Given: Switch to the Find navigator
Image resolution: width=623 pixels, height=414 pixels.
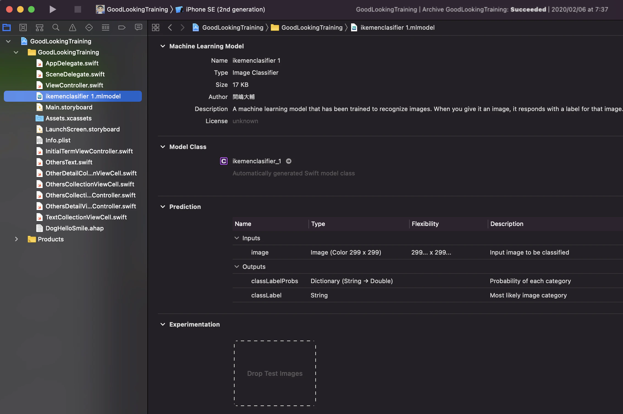Looking at the screenshot, I should coord(56,27).
